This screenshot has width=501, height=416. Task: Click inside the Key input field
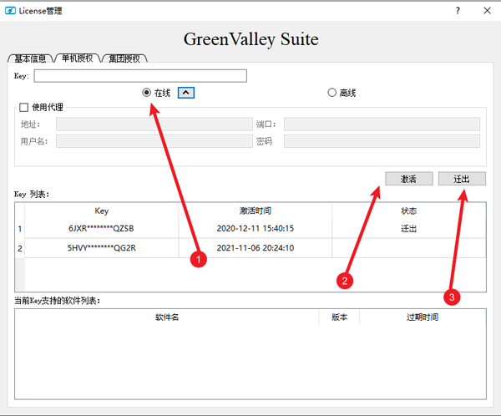click(140, 76)
